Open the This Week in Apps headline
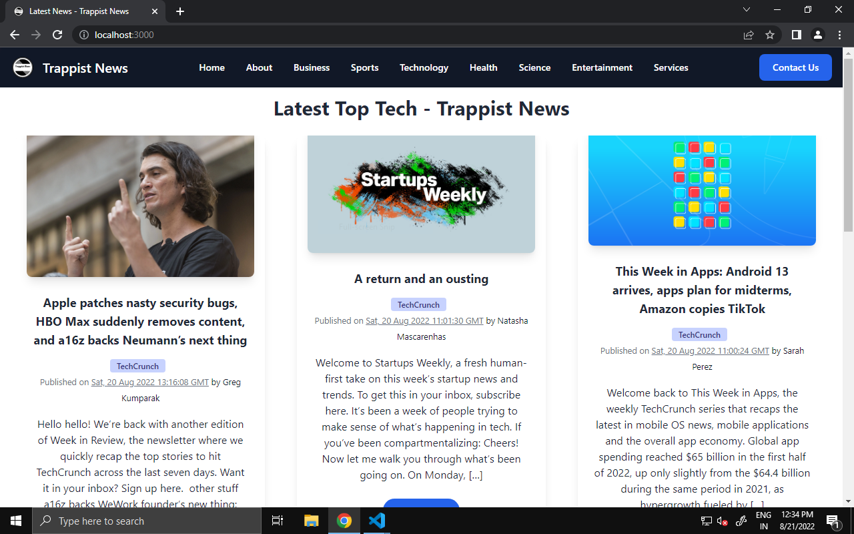This screenshot has width=854, height=534. 702,290
